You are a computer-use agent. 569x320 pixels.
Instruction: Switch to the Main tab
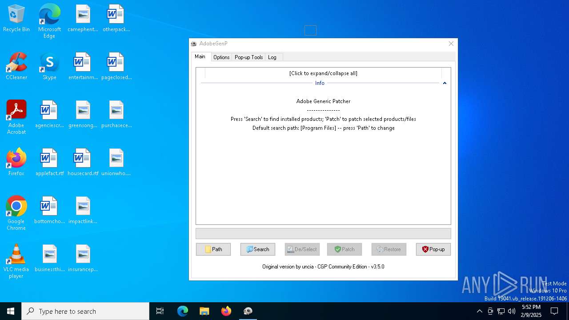(x=200, y=56)
